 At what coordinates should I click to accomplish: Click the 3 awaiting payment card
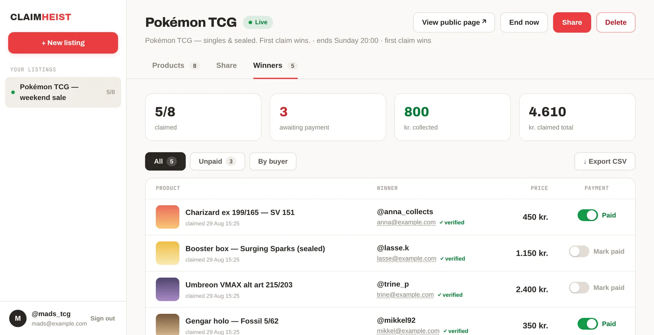tap(328, 117)
